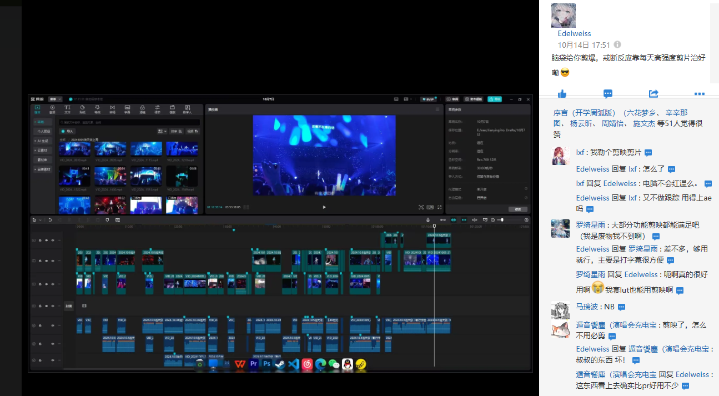Open the media view layout dropdown
The image size is (719, 396).
pos(162,131)
